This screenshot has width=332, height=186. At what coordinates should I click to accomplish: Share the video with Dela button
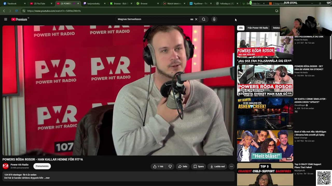[182, 167]
